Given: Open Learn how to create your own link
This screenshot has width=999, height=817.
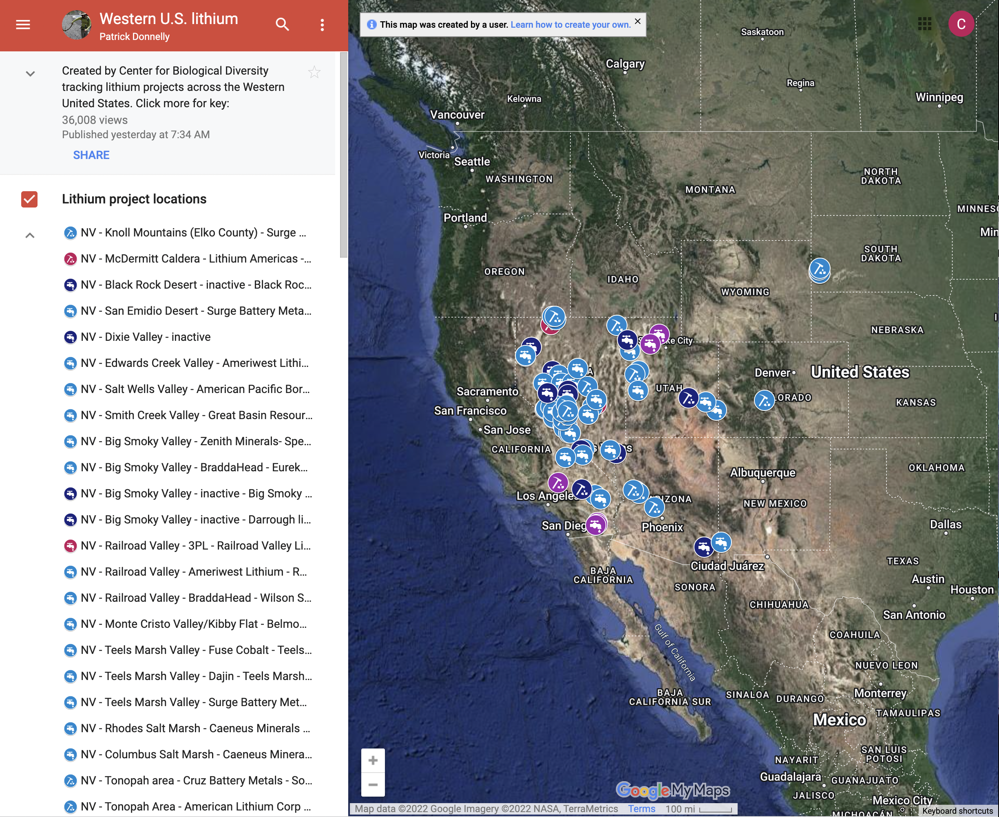Looking at the screenshot, I should (570, 24).
